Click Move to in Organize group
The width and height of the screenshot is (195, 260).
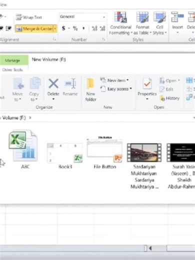coord(17,89)
